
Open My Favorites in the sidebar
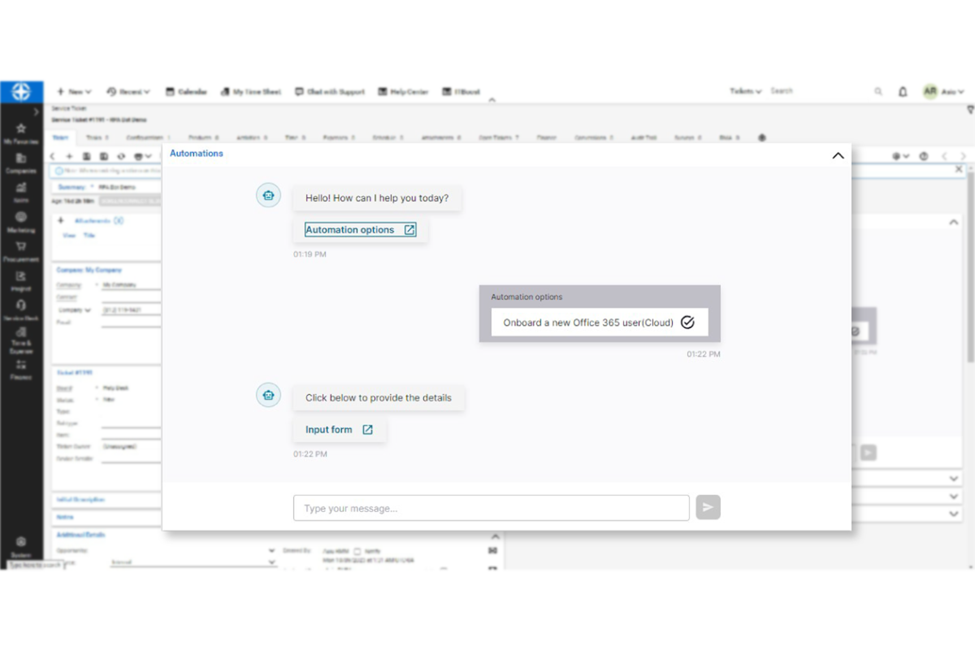tap(21, 134)
